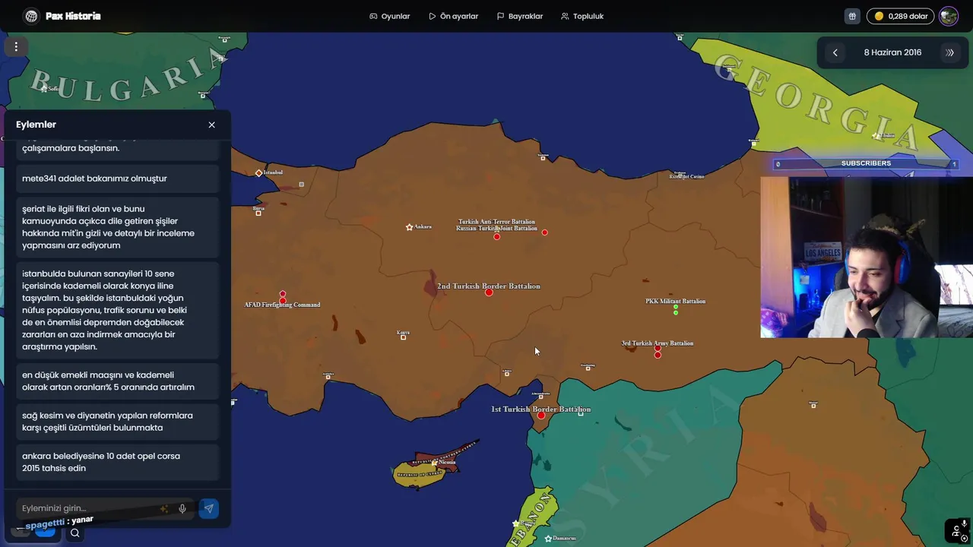The width and height of the screenshot is (973, 547).
Task: Fast-forward time with triple chevron
Action: [x=949, y=52]
